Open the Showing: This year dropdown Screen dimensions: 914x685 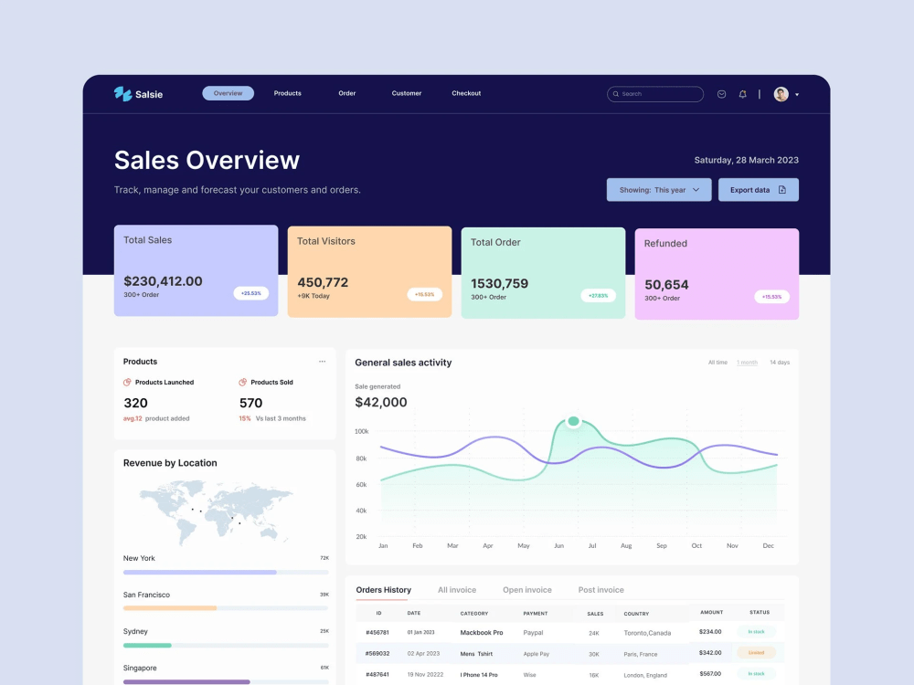(x=659, y=190)
